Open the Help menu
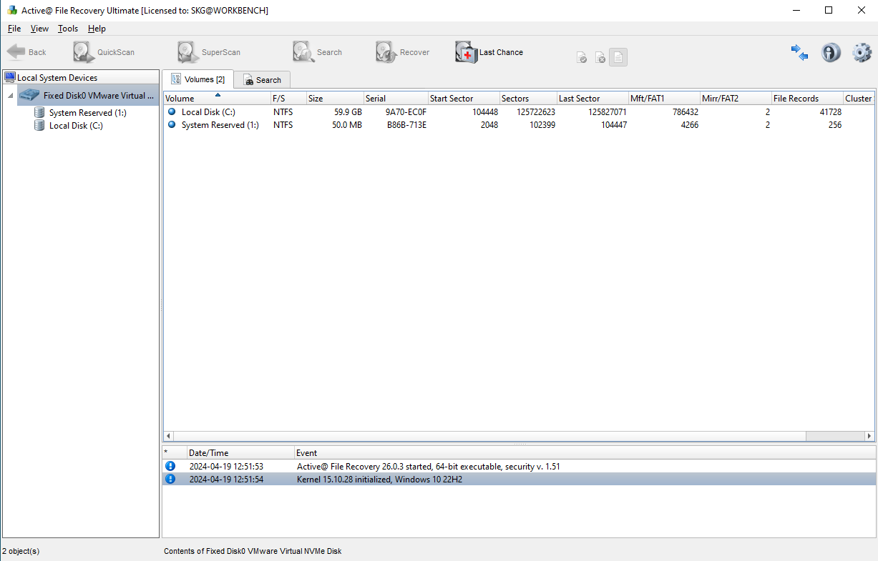The width and height of the screenshot is (878, 561). point(97,29)
